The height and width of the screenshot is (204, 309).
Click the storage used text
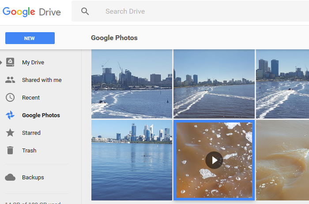click(33, 203)
